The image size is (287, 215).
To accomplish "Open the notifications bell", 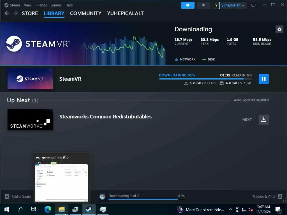I will (x=203, y=5).
